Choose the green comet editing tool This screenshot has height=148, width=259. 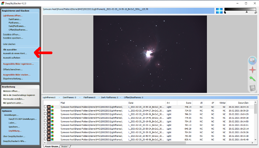252,79
